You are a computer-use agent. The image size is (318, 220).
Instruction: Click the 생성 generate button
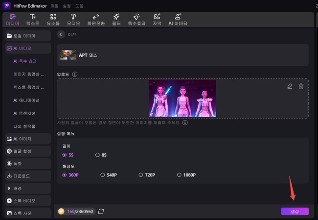(295, 212)
